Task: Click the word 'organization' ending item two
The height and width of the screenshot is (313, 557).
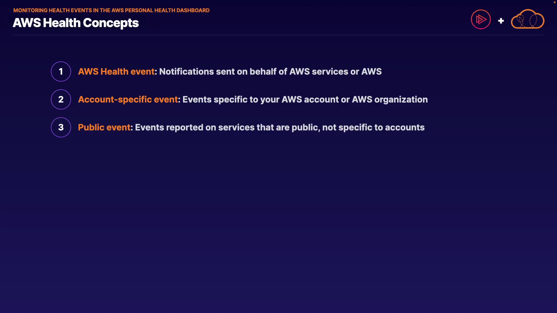Action: coord(401,99)
